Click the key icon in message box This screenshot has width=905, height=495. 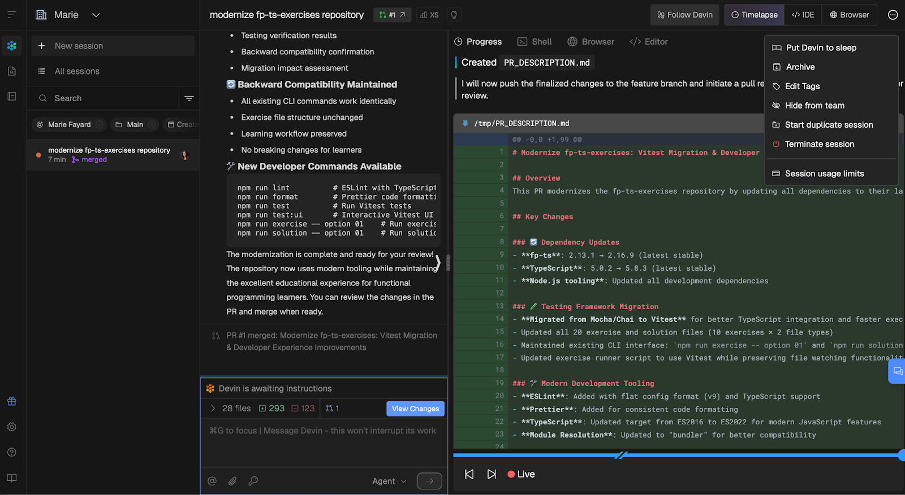point(253,481)
